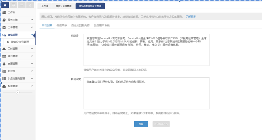Viewport: 262px width, 140px height.
Task: Click the 客服管理 person icon
Action: 4,64
